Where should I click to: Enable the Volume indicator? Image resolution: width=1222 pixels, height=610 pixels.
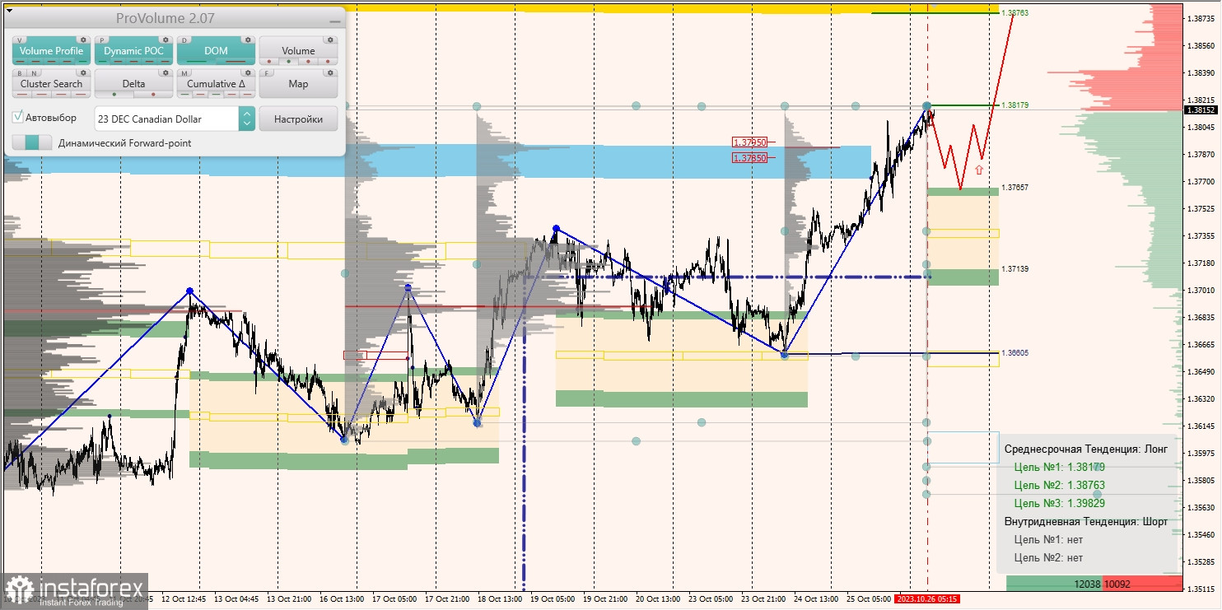click(x=298, y=49)
